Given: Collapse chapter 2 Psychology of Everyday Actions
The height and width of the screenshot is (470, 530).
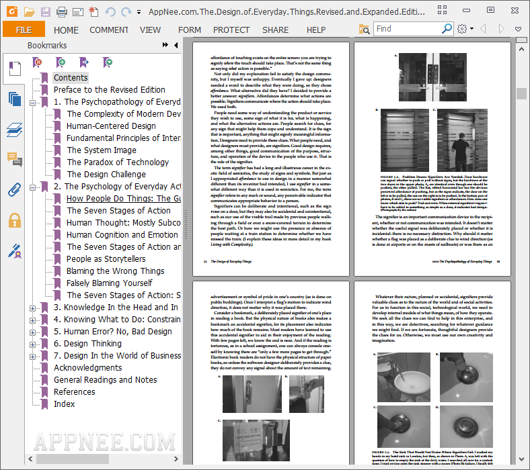Looking at the screenshot, I should 32,187.
